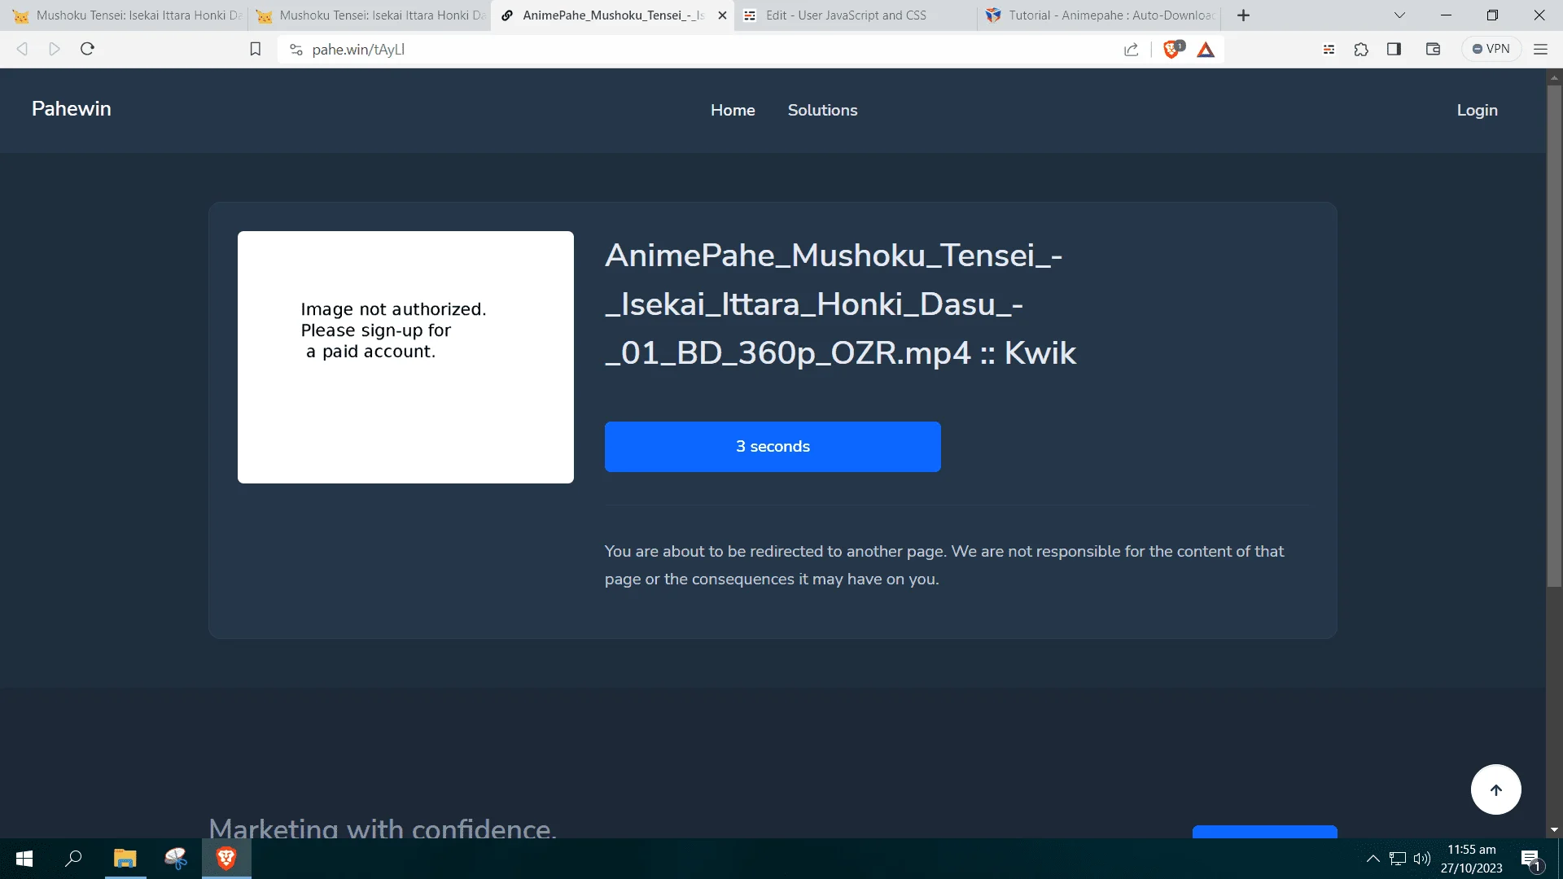
Task: Switch to Tutorial - Animepahe Auto-Download tab
Action: 1099,15
